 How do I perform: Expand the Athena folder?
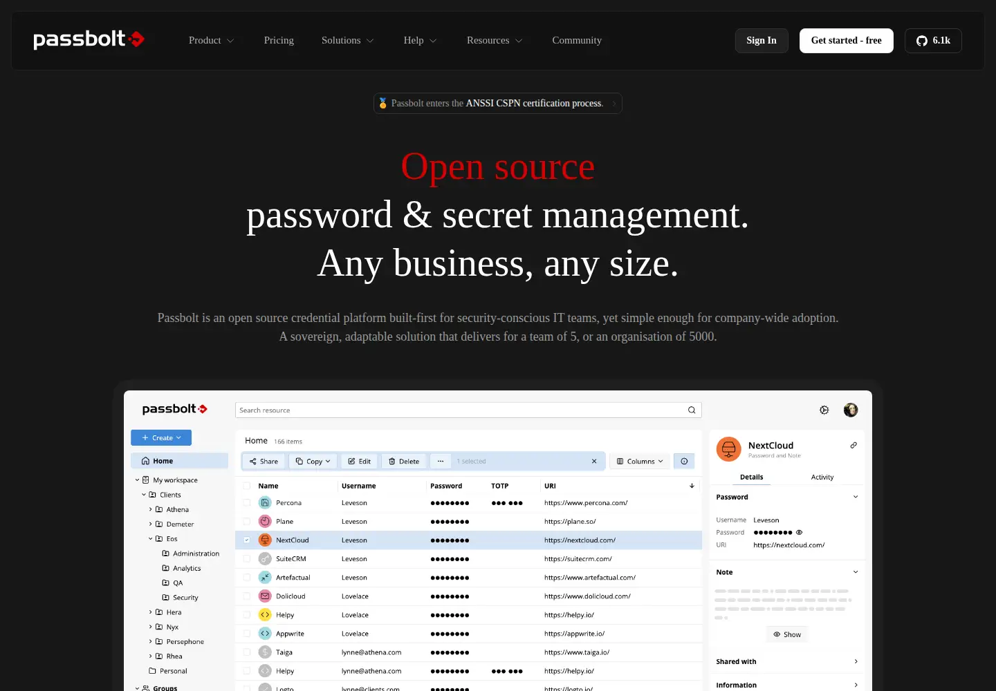pos(151,509)
